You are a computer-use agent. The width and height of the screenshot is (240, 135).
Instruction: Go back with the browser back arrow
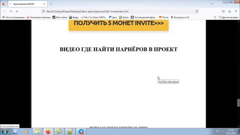4,11
